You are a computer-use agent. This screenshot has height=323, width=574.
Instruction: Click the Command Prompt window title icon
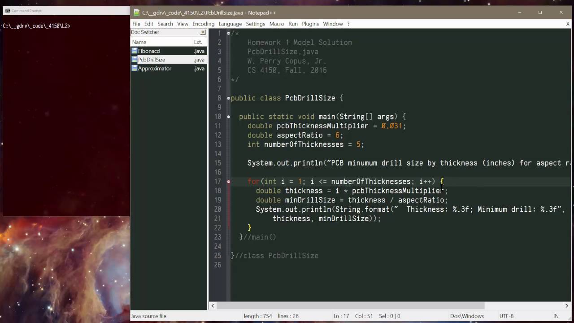coord(7,10)
